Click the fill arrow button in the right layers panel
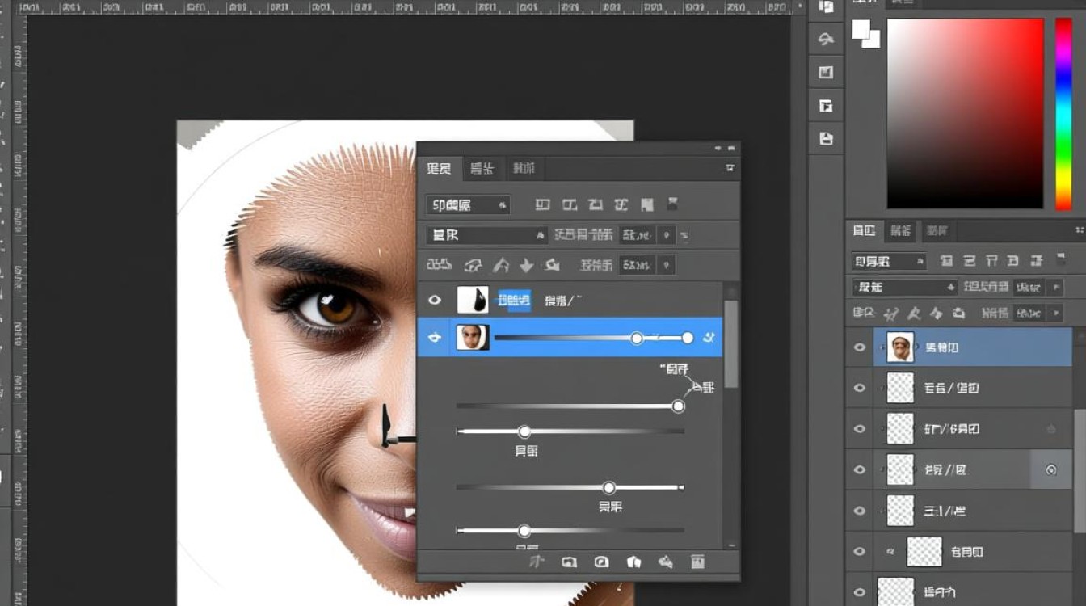The image size is (1086, 606). [1055, 312]
